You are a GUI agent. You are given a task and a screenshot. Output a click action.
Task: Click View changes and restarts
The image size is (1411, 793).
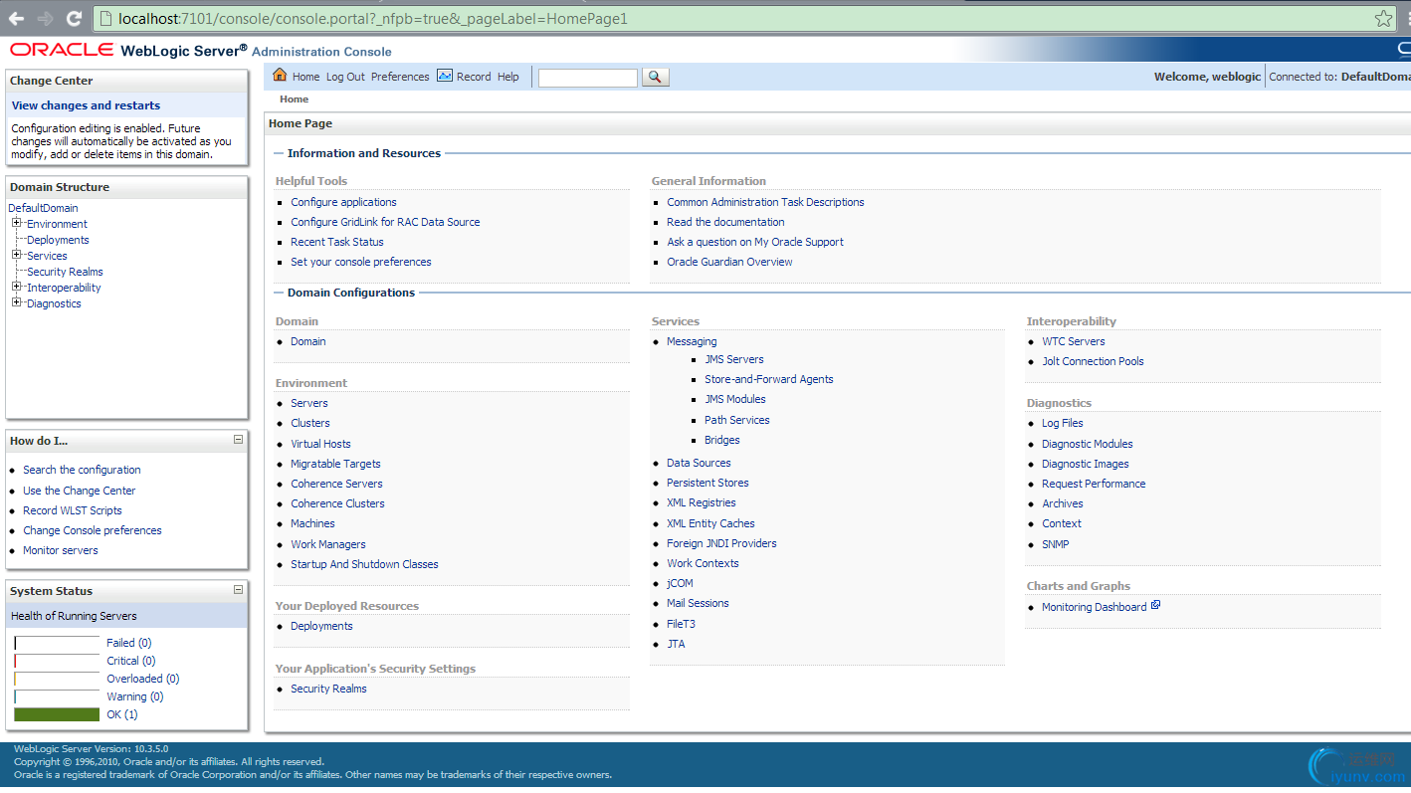[x=86, y=105]
